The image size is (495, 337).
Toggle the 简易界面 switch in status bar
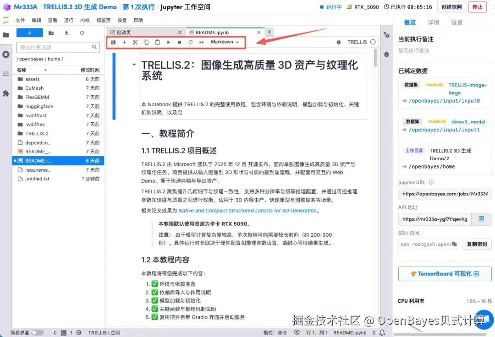[38, 332]
